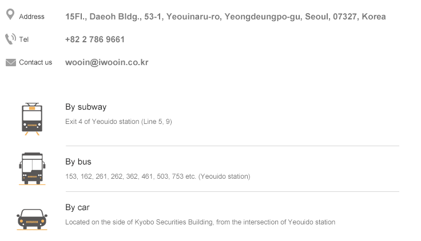Screen dimensions: 421x241
Task: Click the telephone handset icon
Action: tap(10, 39)
